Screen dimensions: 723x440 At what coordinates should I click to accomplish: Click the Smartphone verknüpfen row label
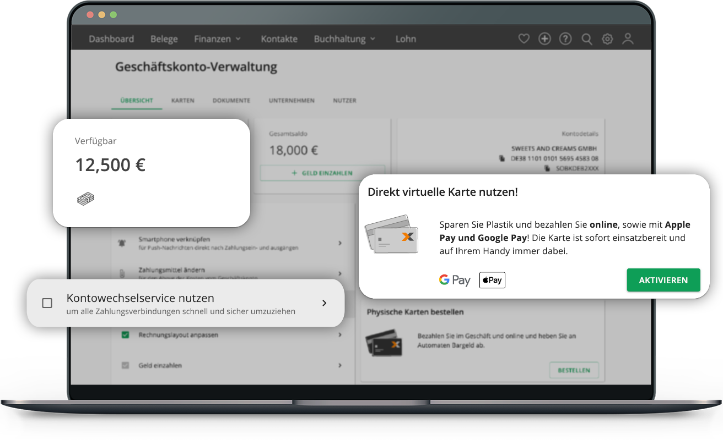(x=174, y=239)
